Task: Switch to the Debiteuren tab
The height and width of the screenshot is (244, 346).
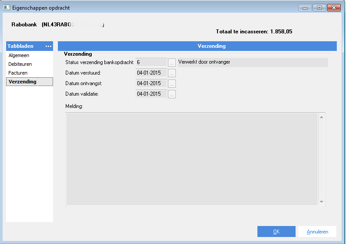Action: click(20, 64)
